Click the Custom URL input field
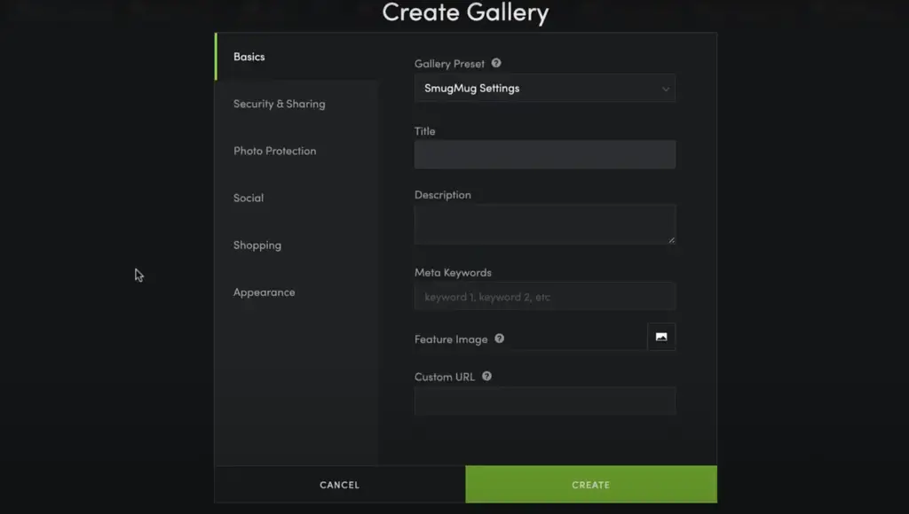 pos(544,401)
